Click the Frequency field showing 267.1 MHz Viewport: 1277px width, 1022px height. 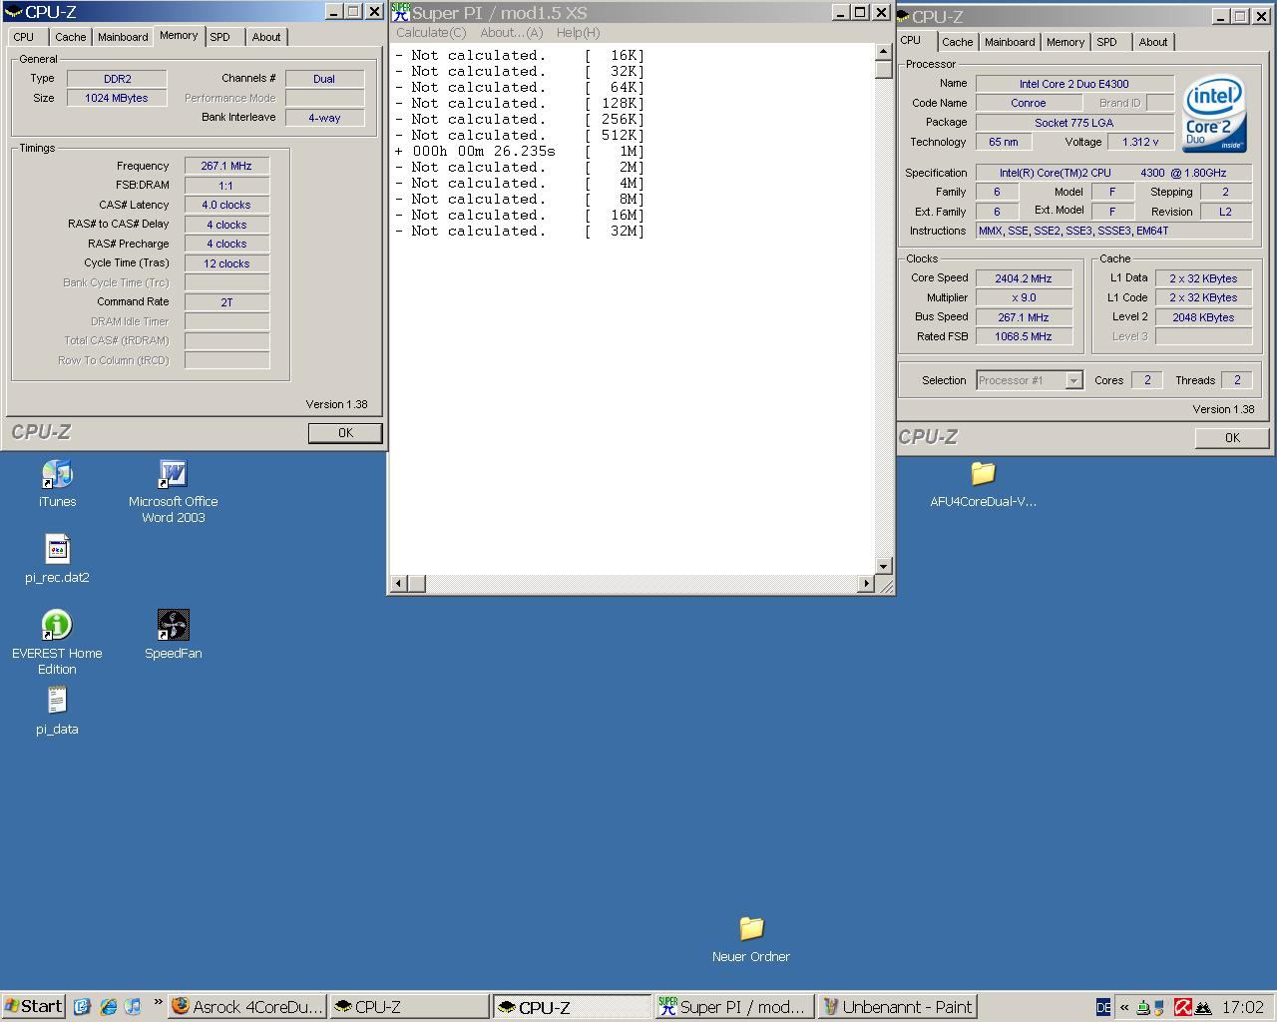click(x=226, y=166)
